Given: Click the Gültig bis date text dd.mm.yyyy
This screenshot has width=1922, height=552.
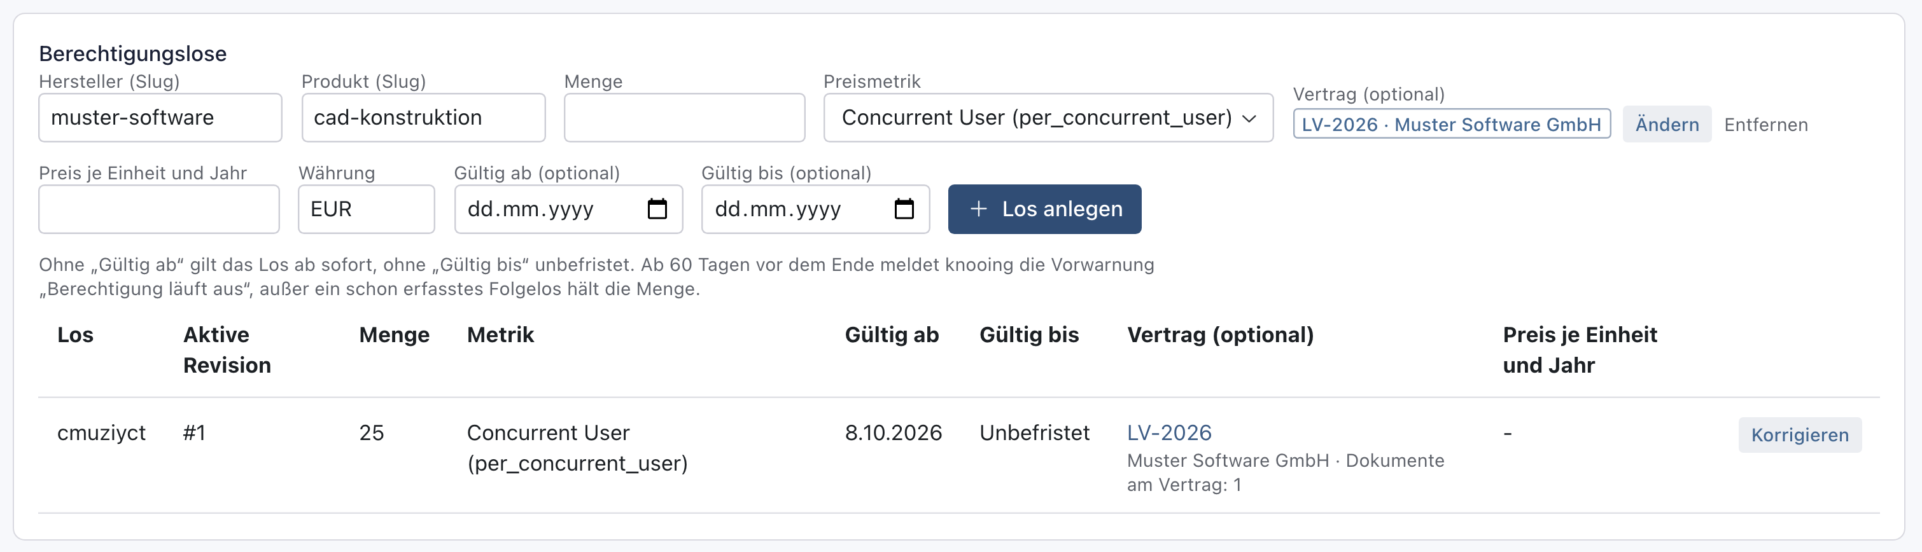Looking at the screenshot, I should point(778,209).
